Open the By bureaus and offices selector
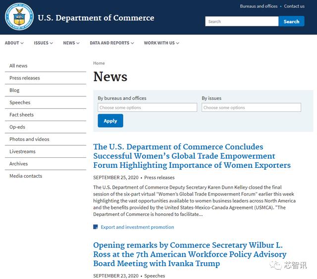317x279 pixels. click(x=148, y=107)
